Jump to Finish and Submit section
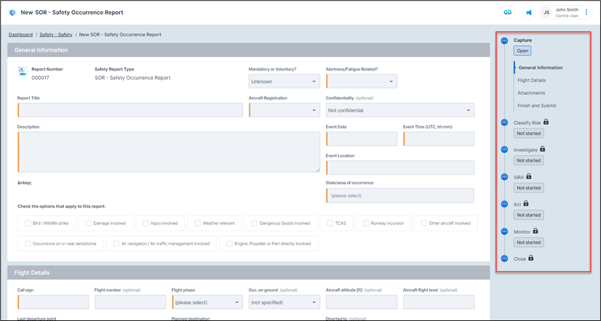The width and height of the screenshot is (601, 321). click(x=536, y=106)
